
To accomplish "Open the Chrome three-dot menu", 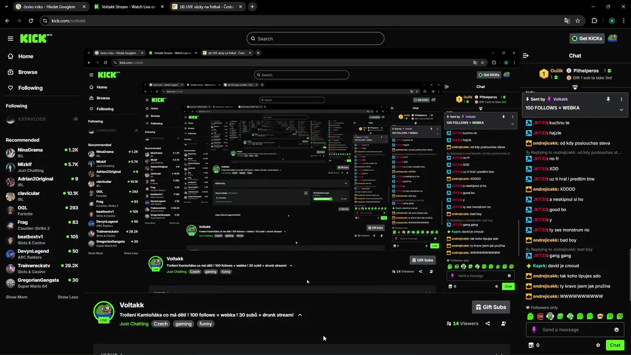I will click(623, 21).
